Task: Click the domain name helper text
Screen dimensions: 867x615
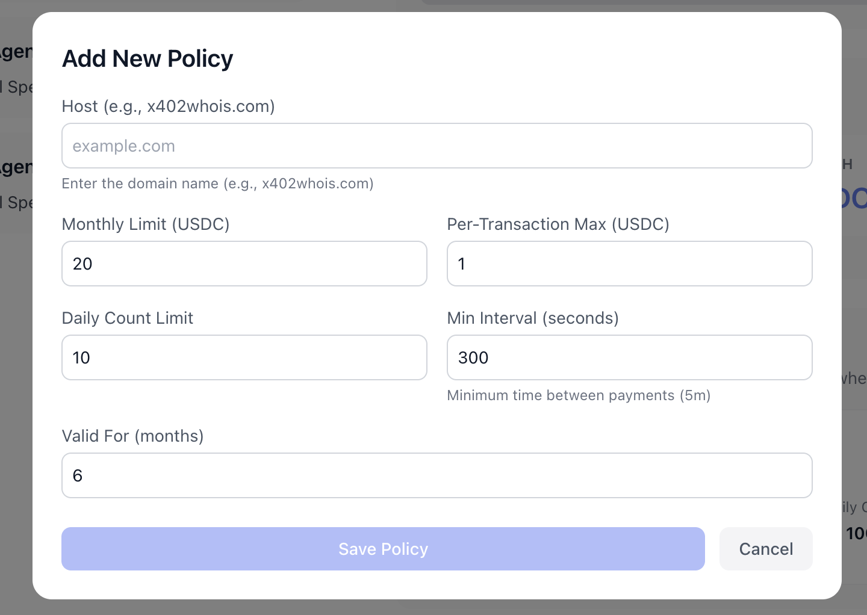Action: [217, 184]
